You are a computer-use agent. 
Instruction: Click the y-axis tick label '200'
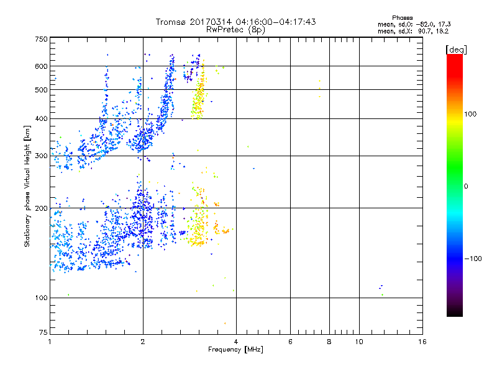(41, 208)
